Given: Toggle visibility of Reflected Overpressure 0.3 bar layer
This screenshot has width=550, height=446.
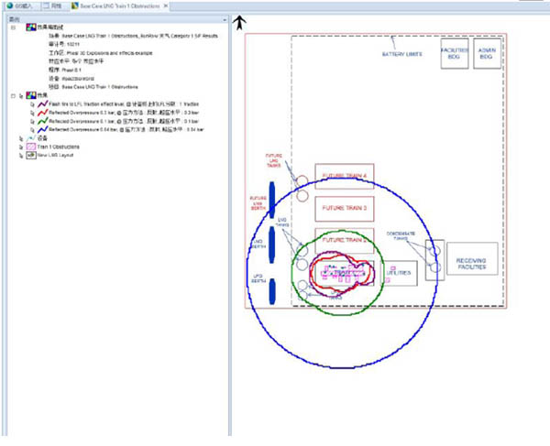Looking at the screenshot, I should pyautogui.click(x=31, y=114).
